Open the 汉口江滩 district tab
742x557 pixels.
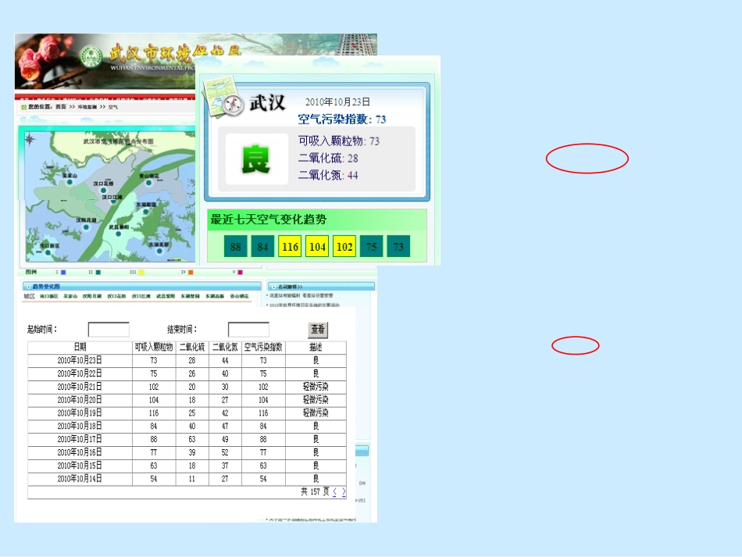[141, 296]
